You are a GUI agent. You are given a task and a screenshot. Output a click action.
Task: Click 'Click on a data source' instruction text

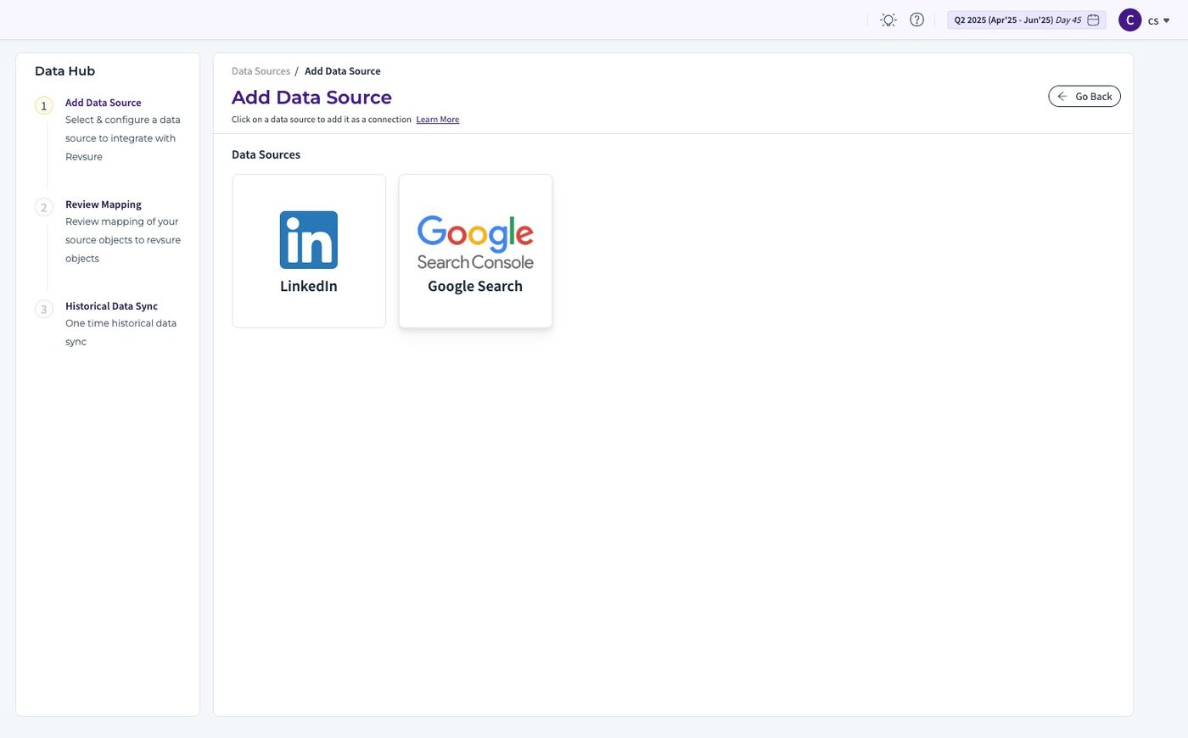point(322,120)
